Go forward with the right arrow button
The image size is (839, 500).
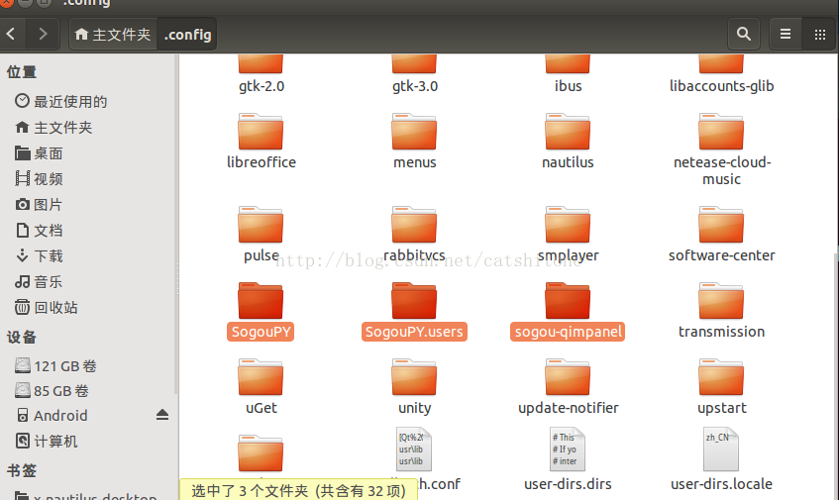coord(43,35)
